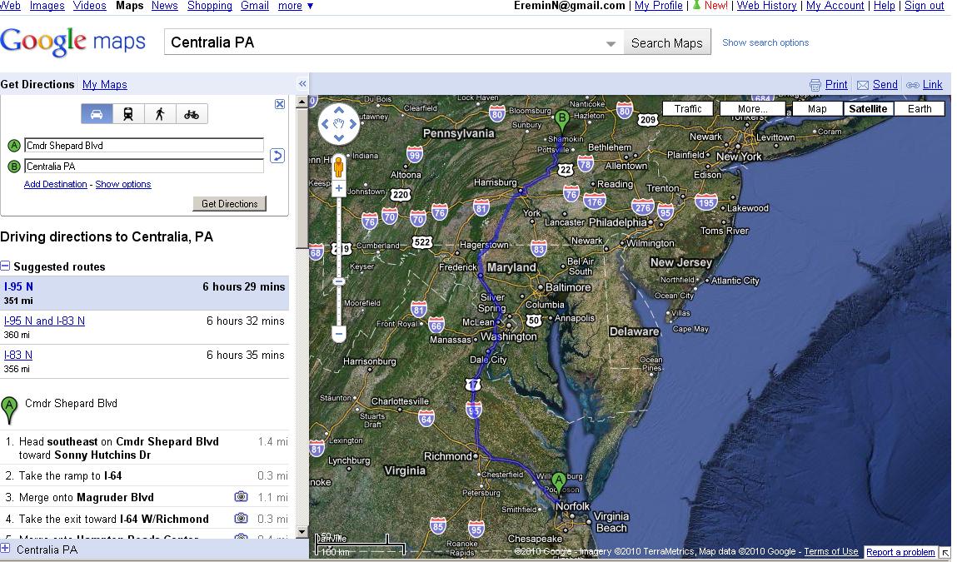Click the scrollbar down arrow
The width and height of the screenshot is (957, 562).
[302, 532]
